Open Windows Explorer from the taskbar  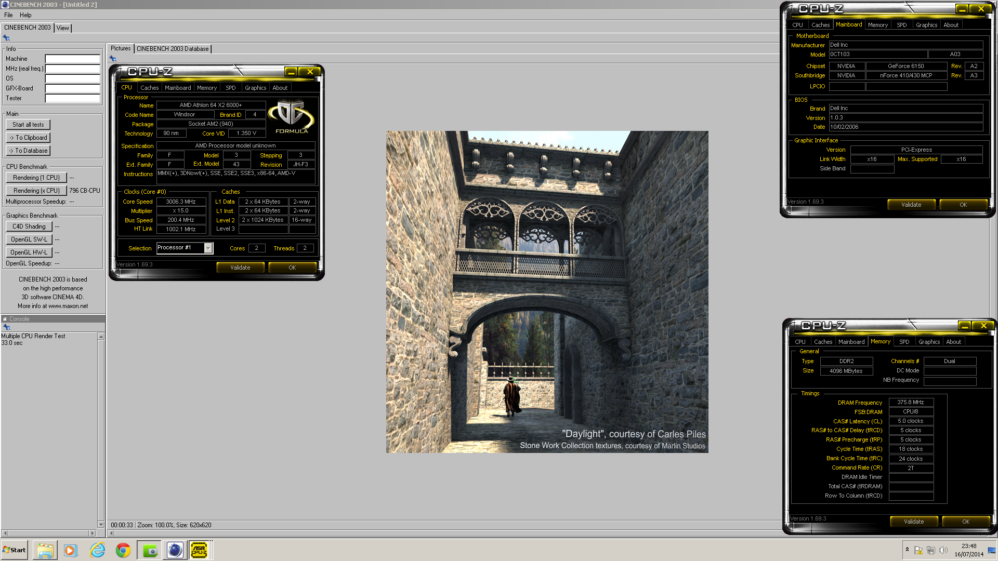[x=45, y=550]
